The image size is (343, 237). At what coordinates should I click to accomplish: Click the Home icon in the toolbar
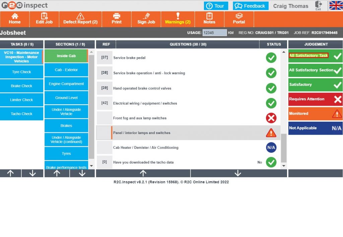pos(15,19)
